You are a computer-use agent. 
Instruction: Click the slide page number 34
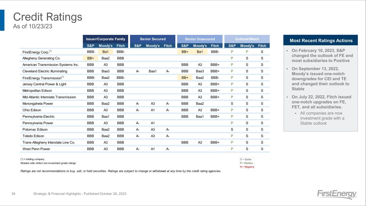point(13,194)
